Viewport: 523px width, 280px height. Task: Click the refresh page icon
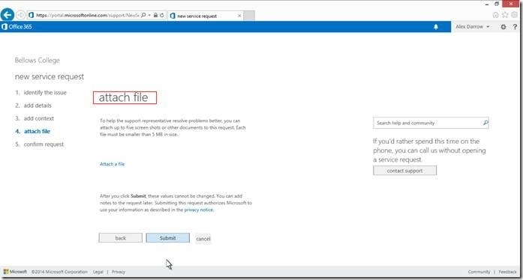tap(162, 15)
